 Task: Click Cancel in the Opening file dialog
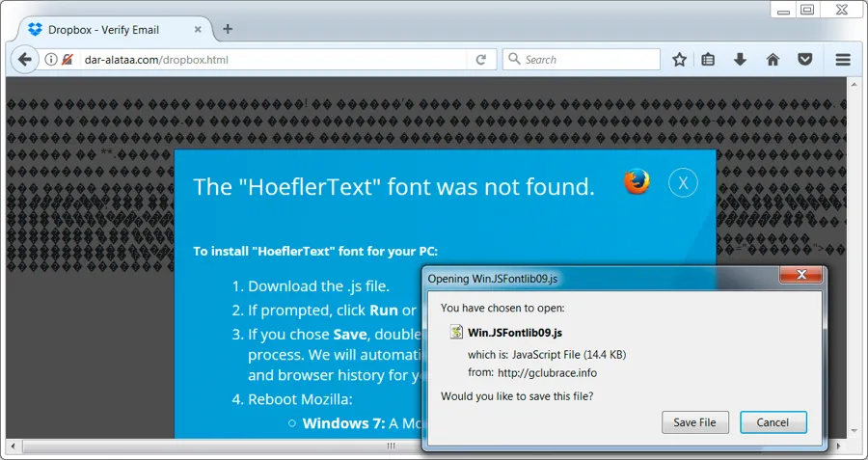click(x=773, y=422)
